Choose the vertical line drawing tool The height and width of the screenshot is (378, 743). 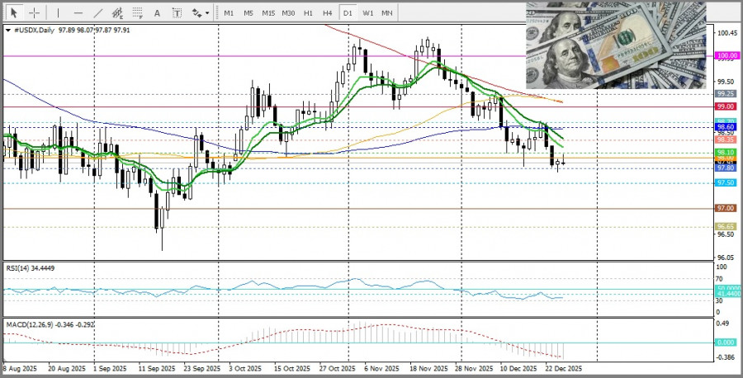tap(58, 13)
